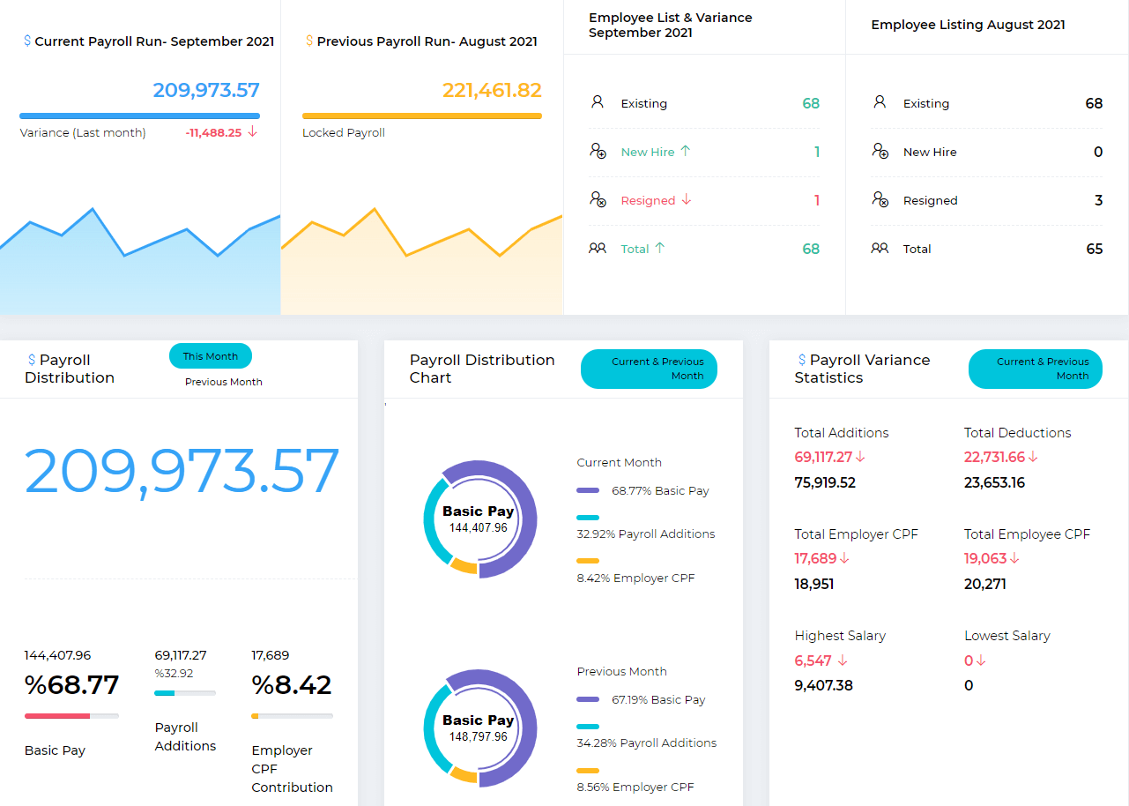Click the Total two-person icon in August listing
The height and width of the screenshot is (806, 1129).
[x=880, y=249]
